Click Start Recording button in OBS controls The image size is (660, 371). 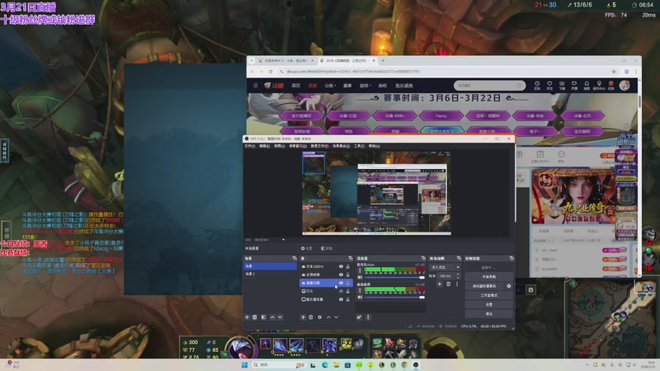[x=488, y=277]
